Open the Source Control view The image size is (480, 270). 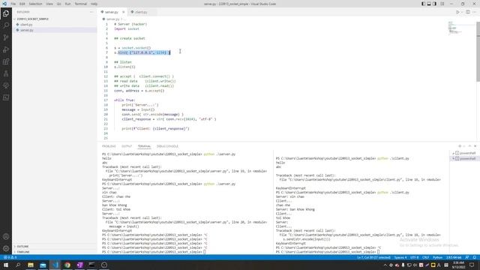pos(6,37)
